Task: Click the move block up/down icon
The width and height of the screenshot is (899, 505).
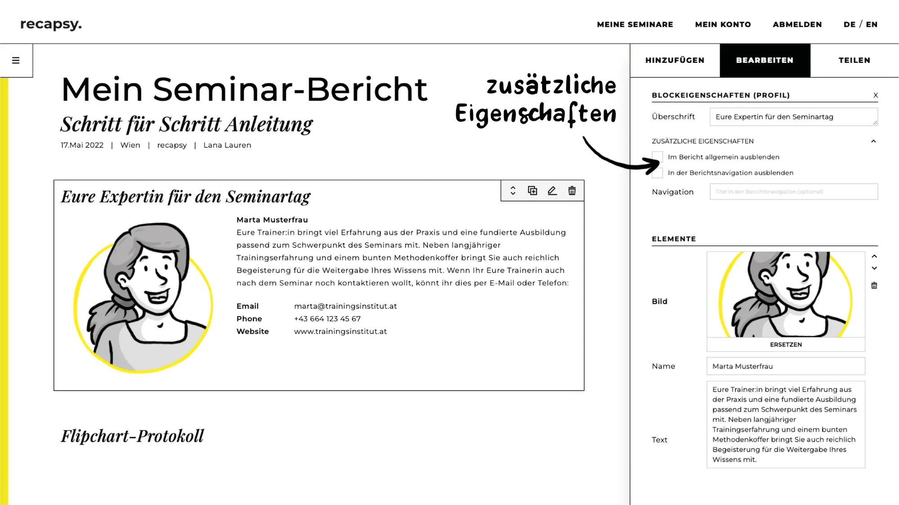Action: tap(513, 190)
